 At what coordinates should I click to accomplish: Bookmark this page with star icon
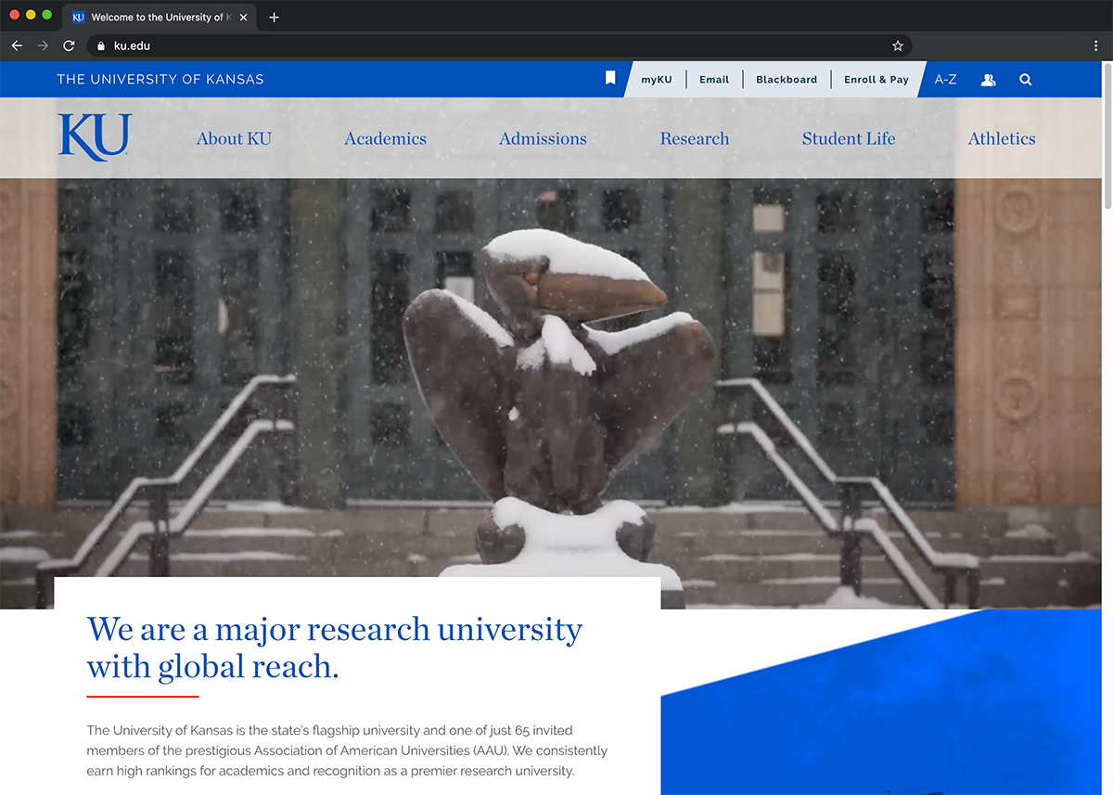[897, 45]
